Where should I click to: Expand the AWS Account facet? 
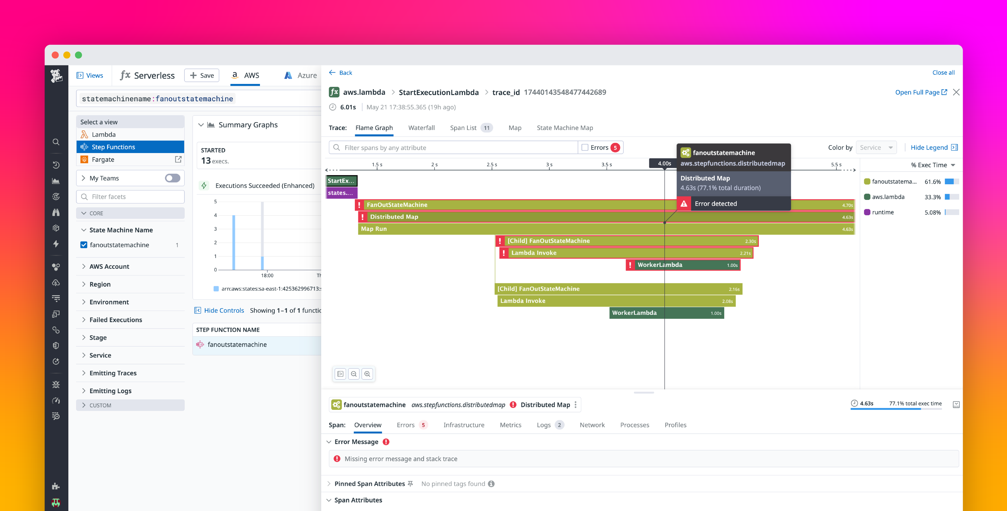click(84, 266)
